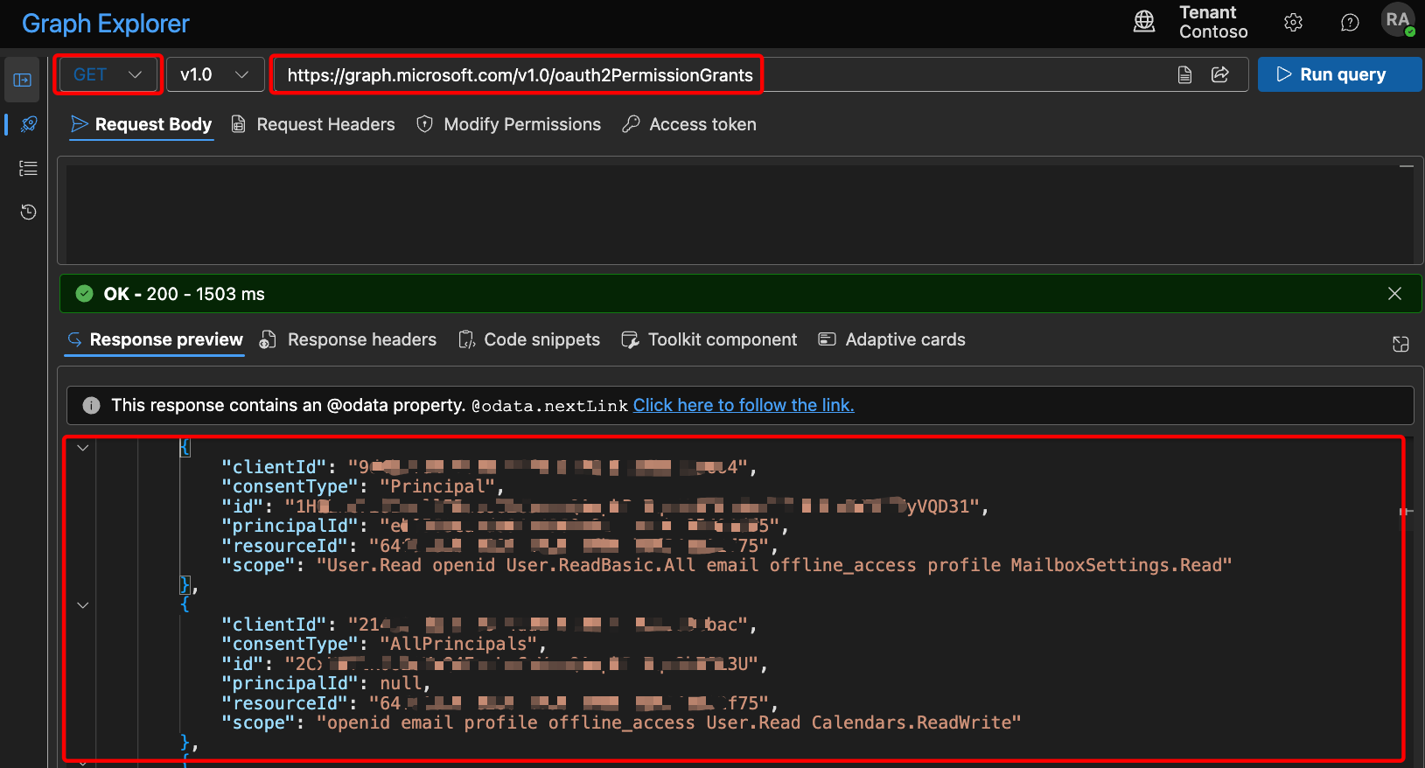
Task: Open the settings gear icon
Action: [x=1293, y=23]
